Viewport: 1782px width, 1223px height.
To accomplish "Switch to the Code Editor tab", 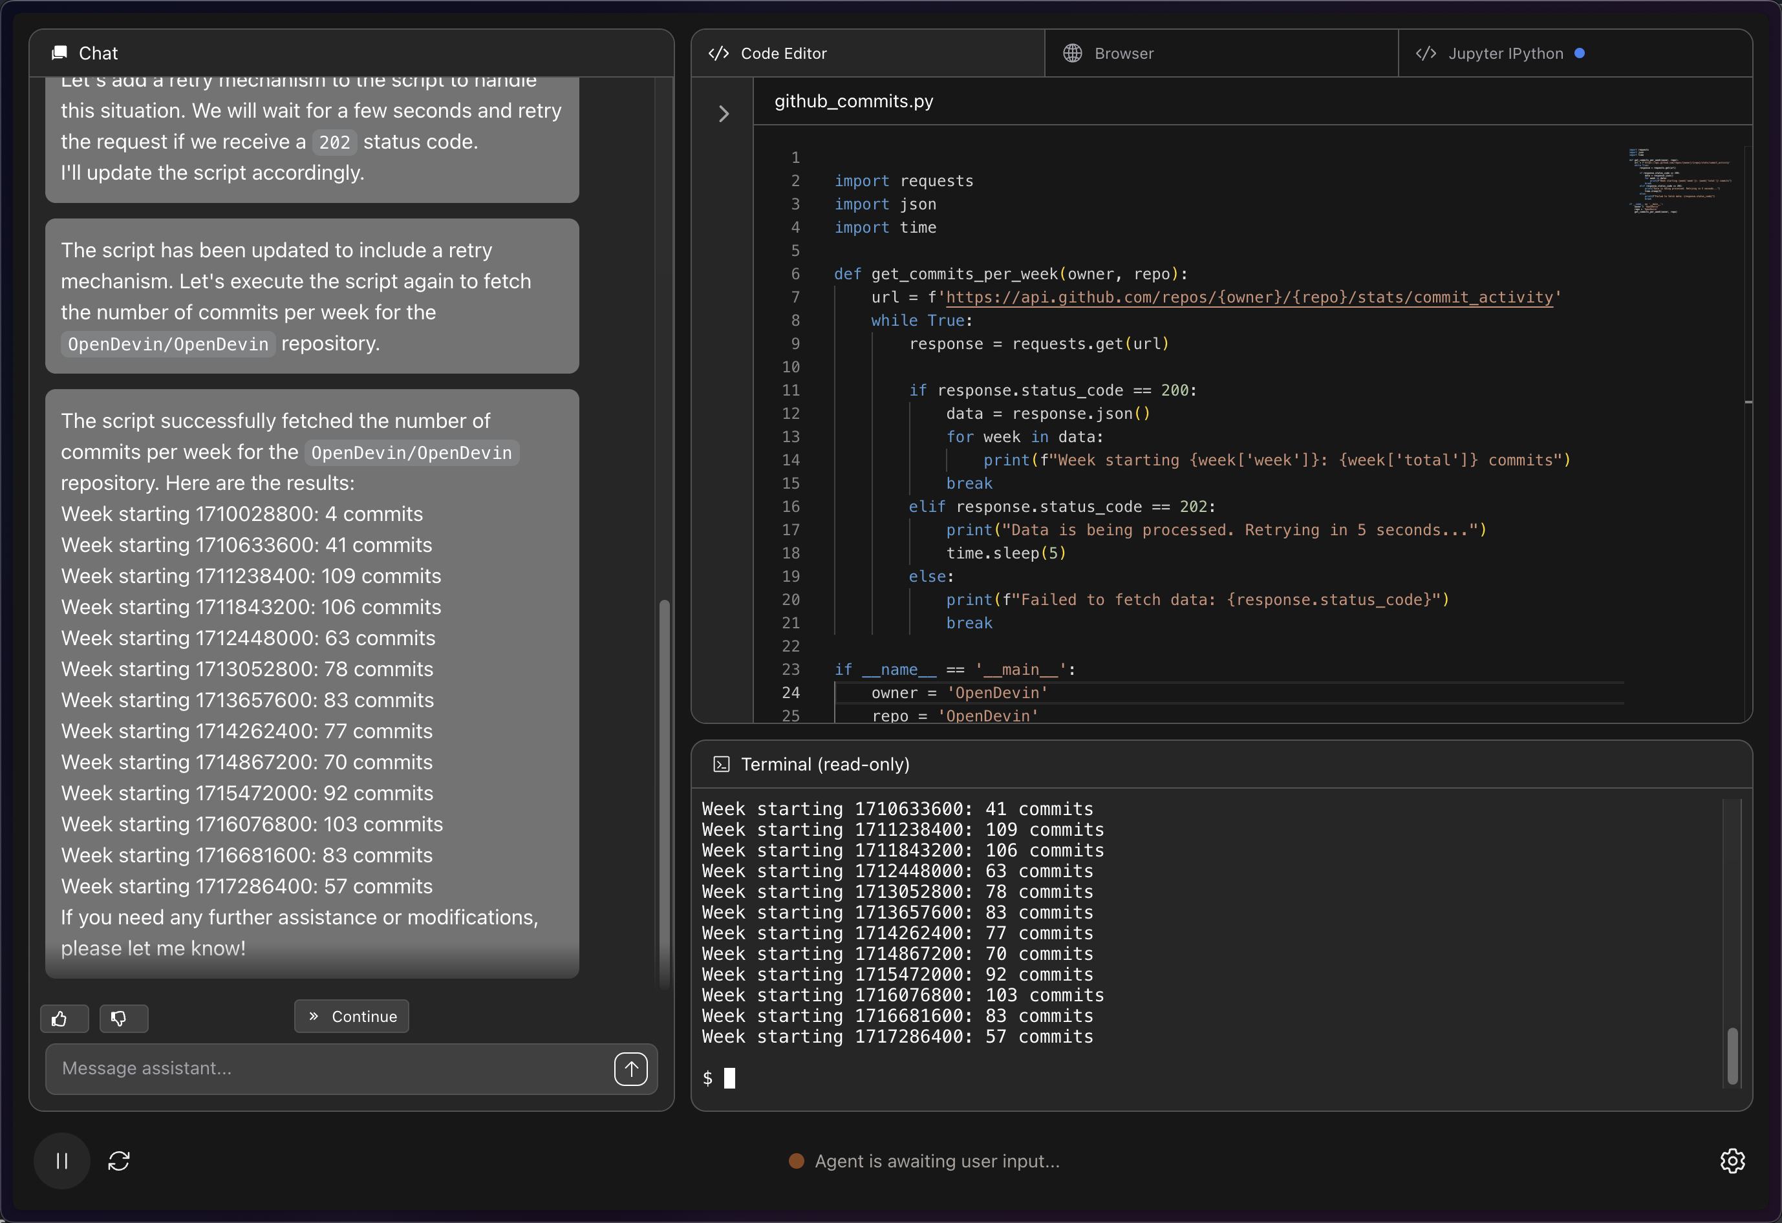I will [868, 53].
